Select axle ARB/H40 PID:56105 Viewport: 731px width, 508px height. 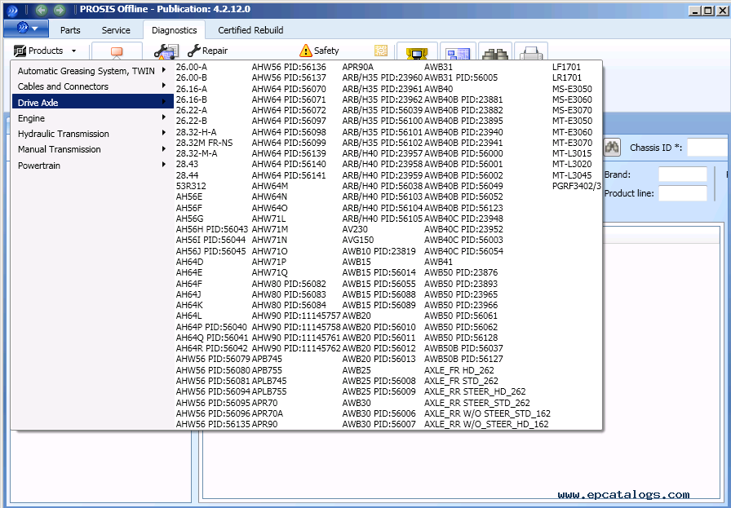pyautogui.click(x=383, y=219)
